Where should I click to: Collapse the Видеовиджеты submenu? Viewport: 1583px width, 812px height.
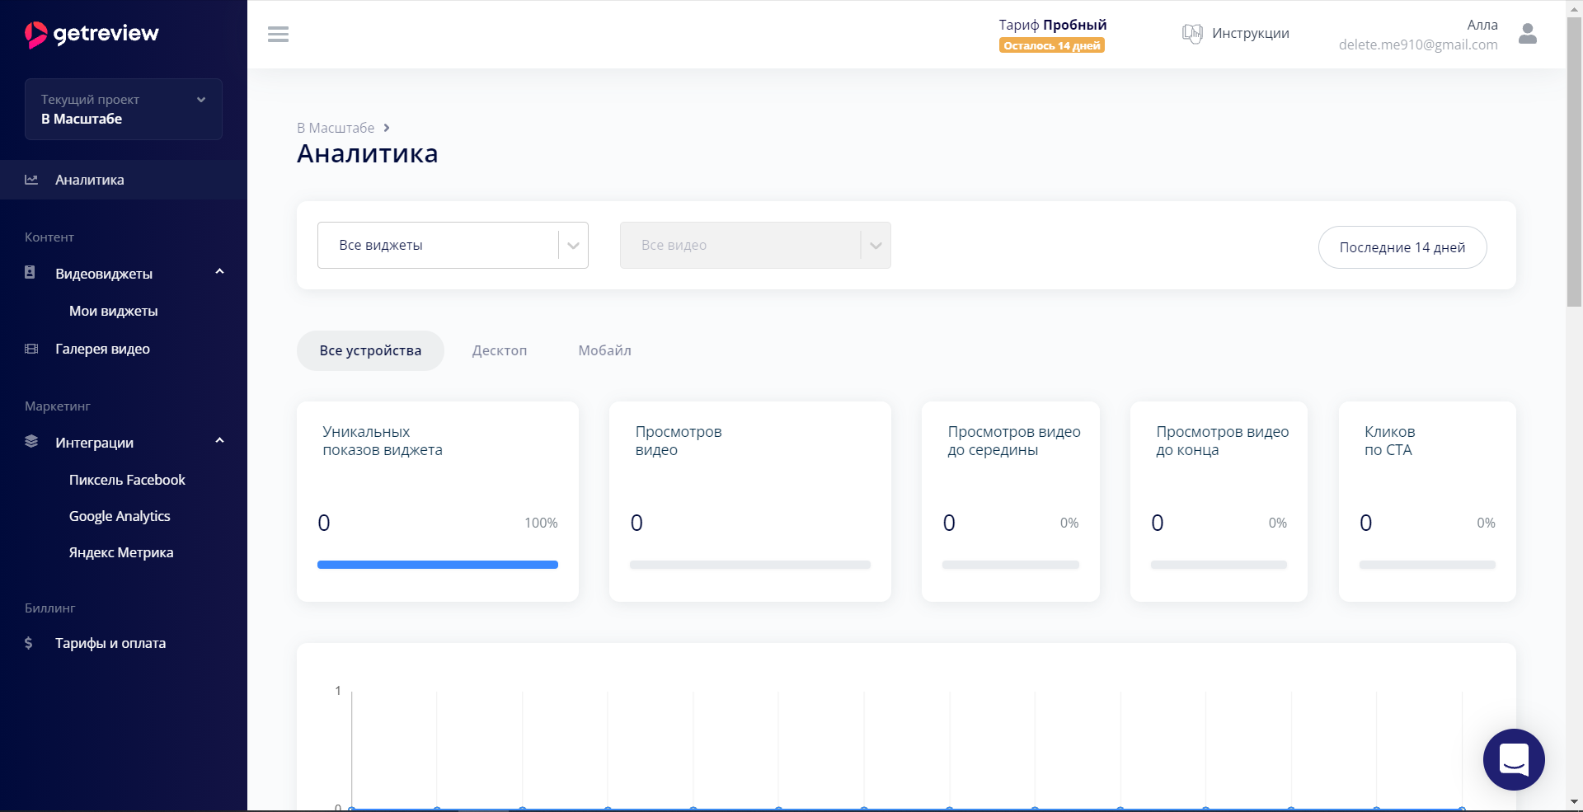tap(219, 272)
